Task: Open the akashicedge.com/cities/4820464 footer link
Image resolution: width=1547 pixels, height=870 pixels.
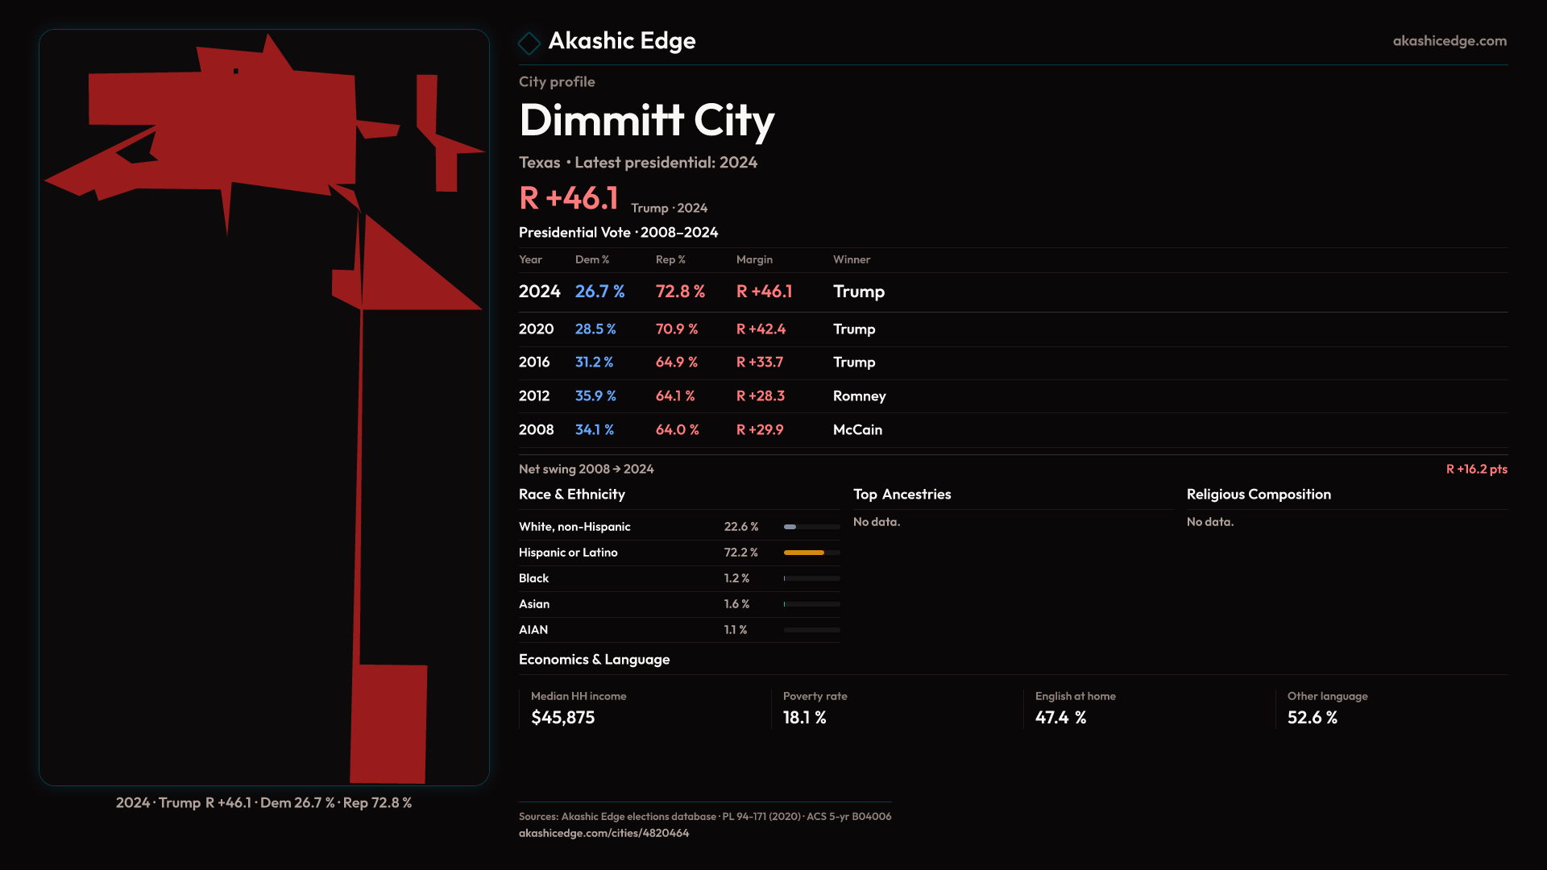Action: coord(603,833)
